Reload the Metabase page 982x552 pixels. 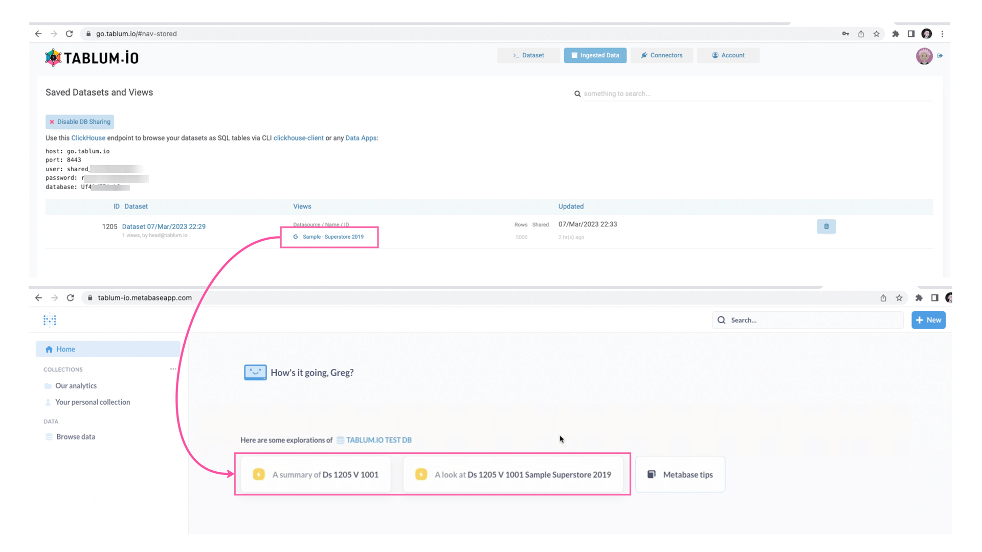point(71,298)
